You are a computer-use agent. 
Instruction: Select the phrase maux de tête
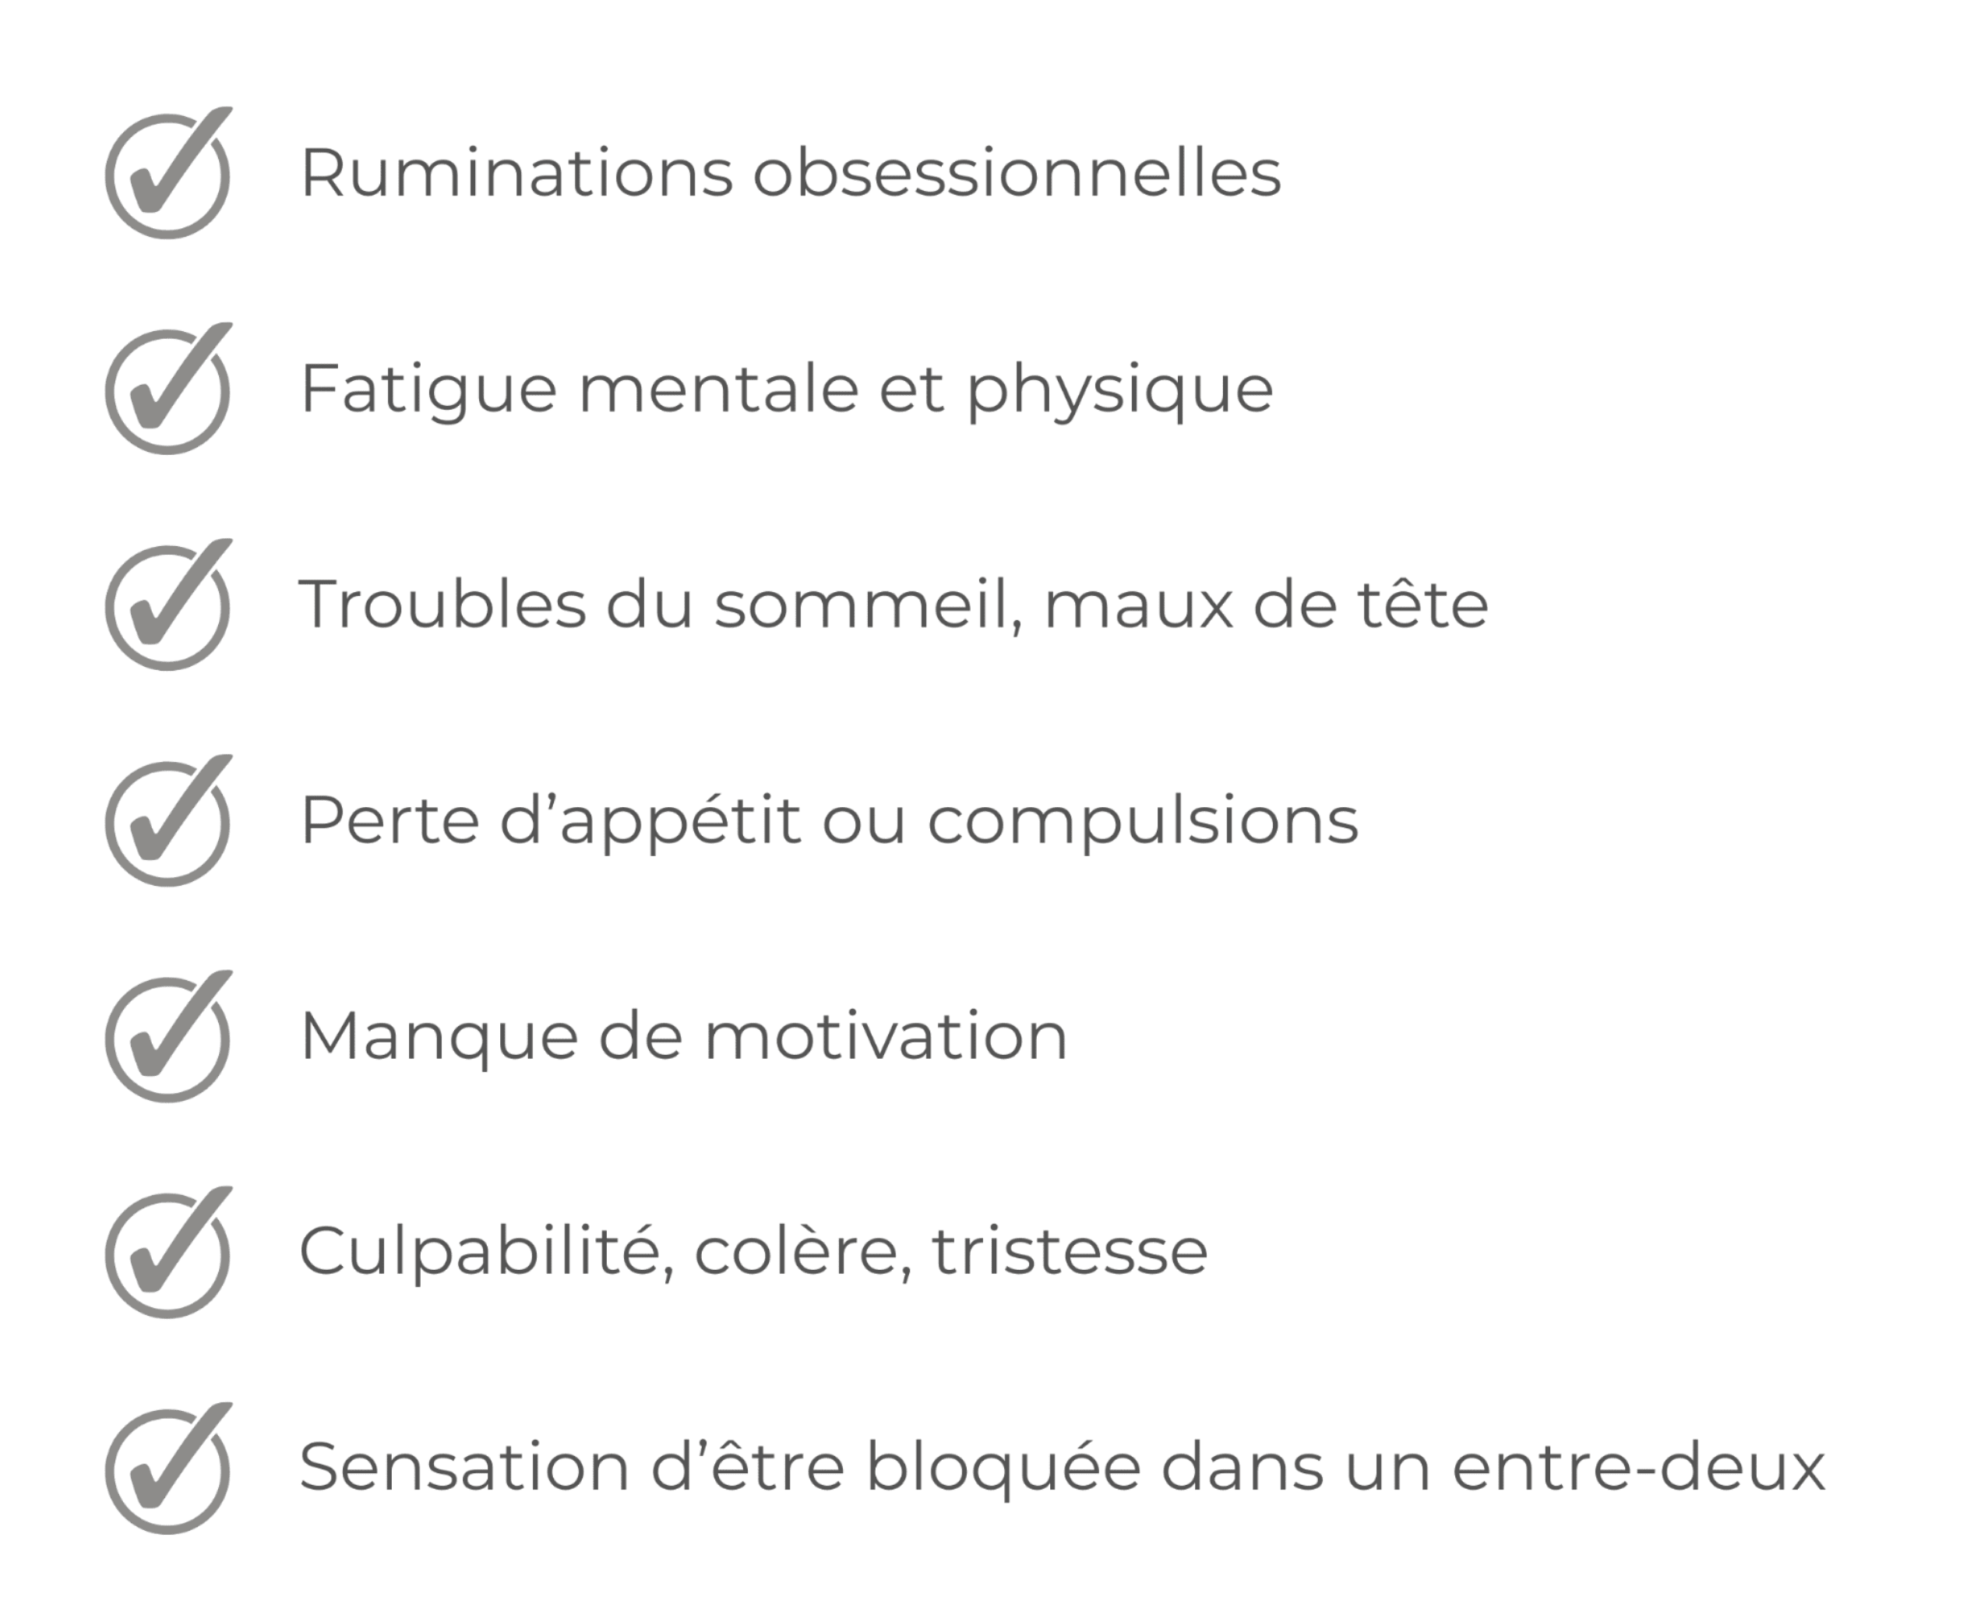pos(1266,605)
